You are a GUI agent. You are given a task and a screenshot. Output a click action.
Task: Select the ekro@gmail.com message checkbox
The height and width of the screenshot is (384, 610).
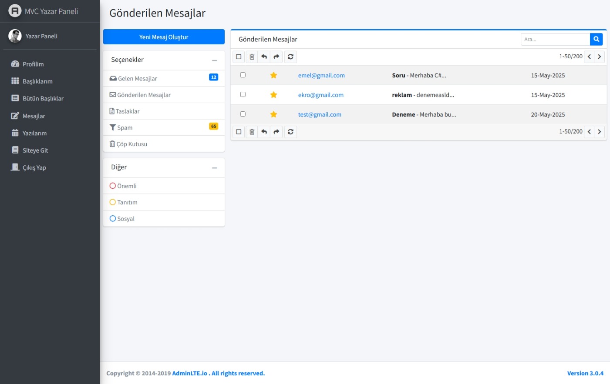click(x=243, y=94)
